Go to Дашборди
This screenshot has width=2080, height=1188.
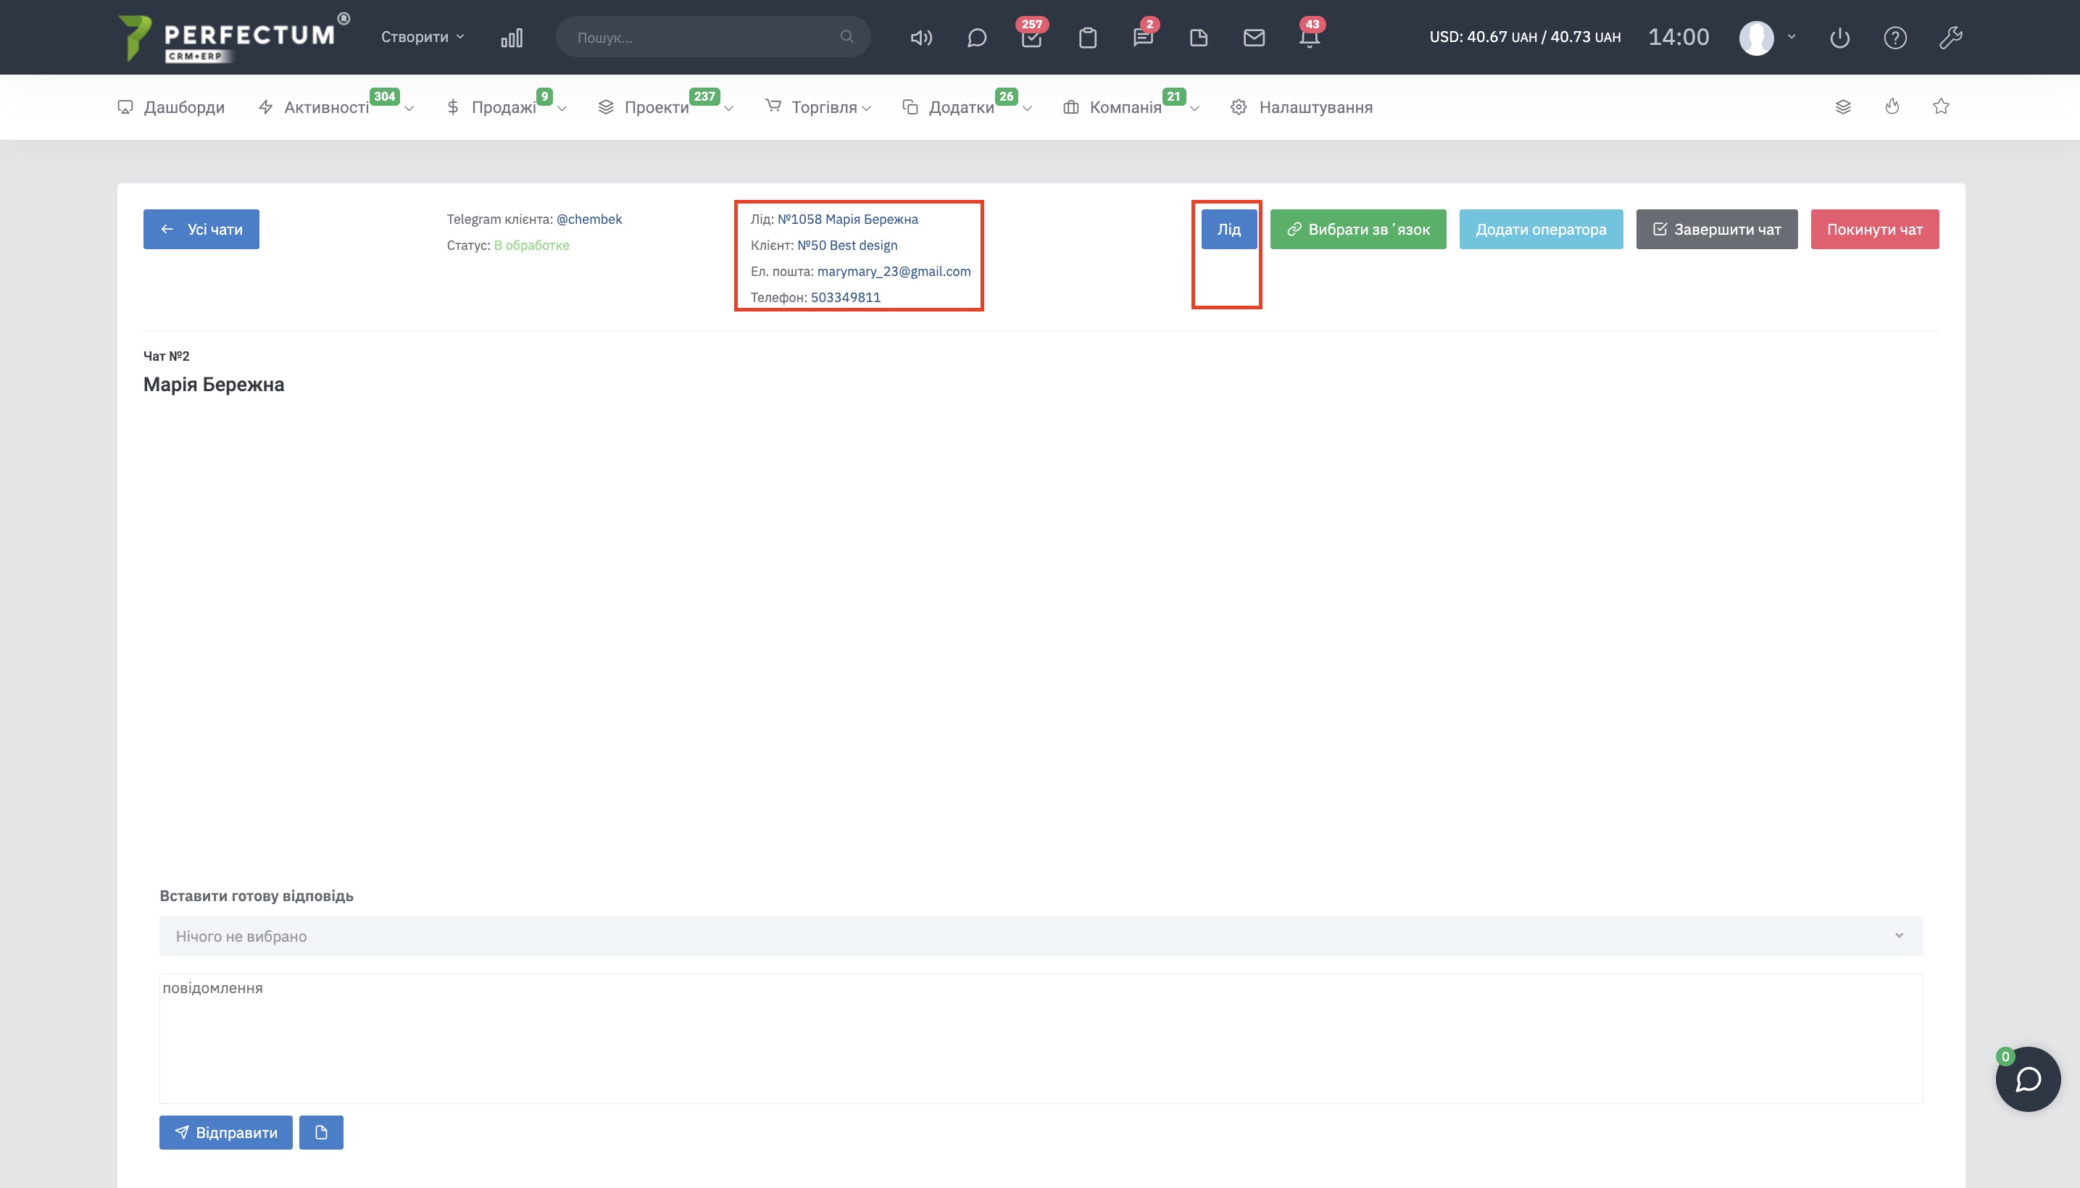click(170, 107)
